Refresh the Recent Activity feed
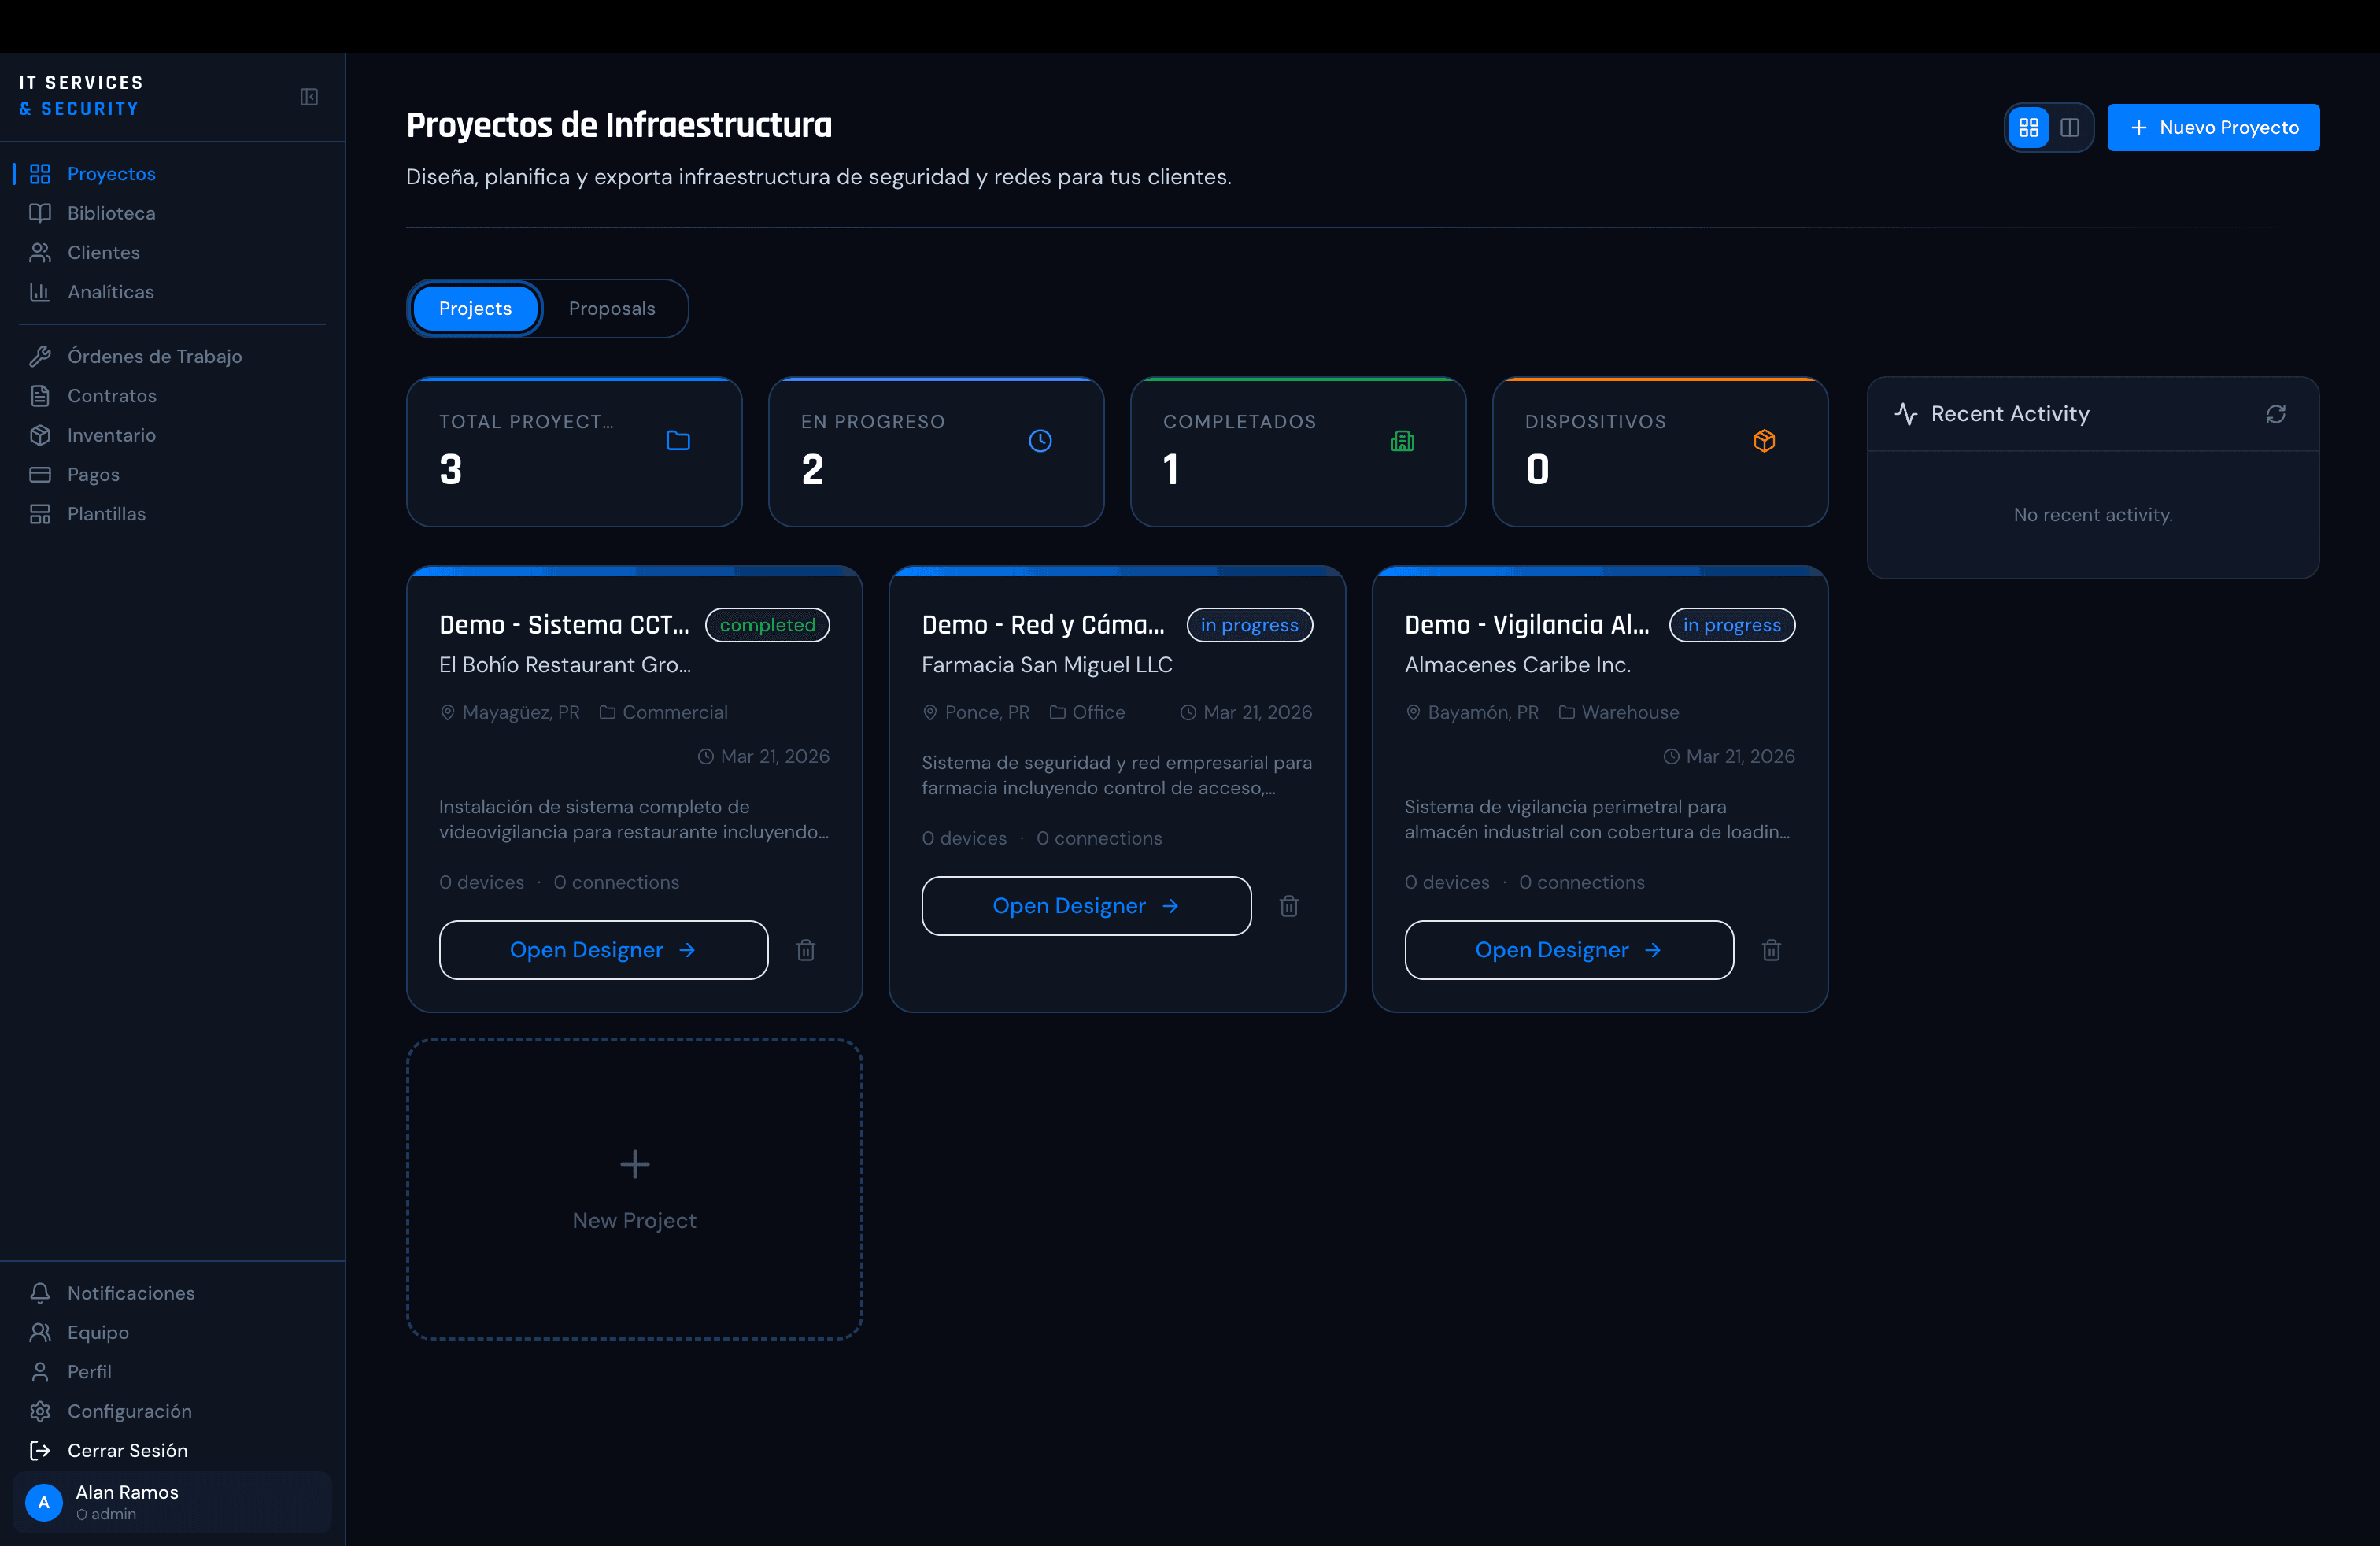Screen dimensions: 2380x1546 [x=2277, y=413]
